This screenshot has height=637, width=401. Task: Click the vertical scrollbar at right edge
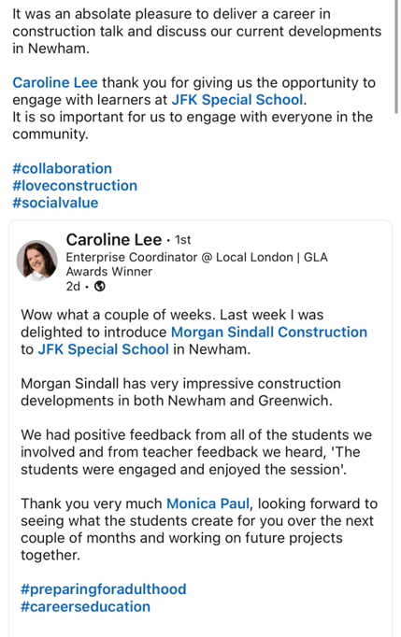click(x=396, y=57)
